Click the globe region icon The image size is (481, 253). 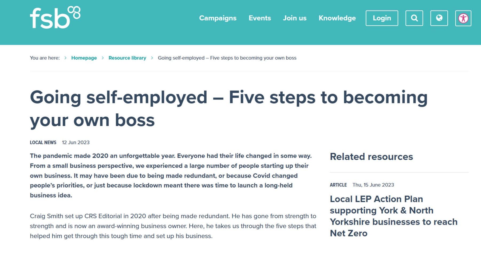click(x=439, y=18)
